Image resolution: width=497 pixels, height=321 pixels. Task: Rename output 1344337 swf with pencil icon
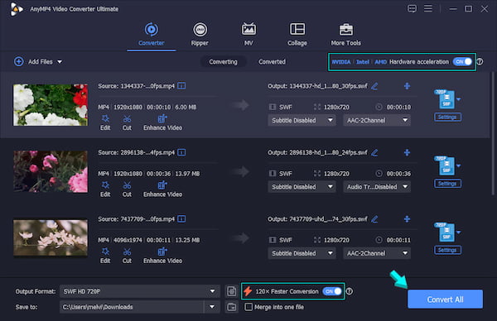[x=374, y=86]
